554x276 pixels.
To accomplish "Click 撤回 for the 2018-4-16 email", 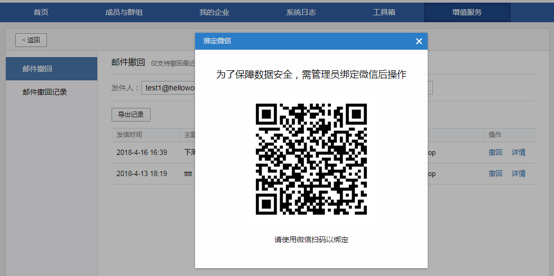I will (495, 153).
